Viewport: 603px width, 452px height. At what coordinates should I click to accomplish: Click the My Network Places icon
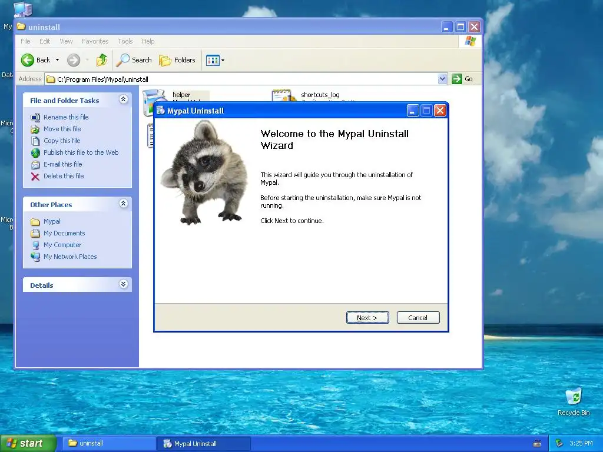pos(35,257)
